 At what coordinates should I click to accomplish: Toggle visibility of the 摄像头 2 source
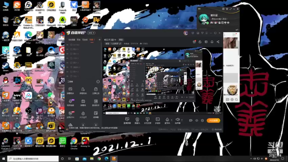click(x=67, y=67)
